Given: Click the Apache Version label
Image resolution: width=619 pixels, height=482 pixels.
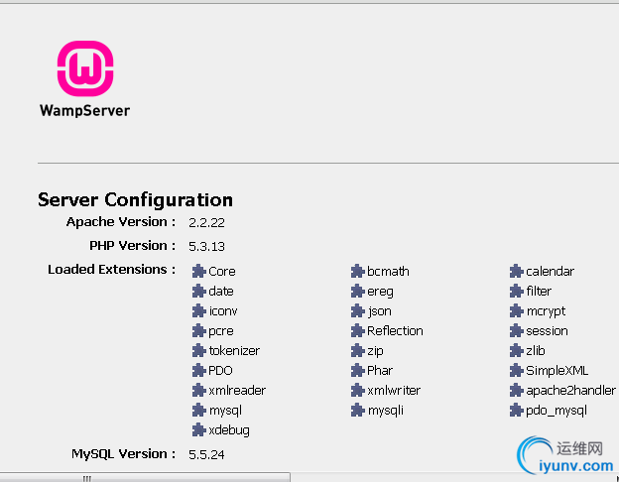Looking at the screenshot, I should 121,222.
